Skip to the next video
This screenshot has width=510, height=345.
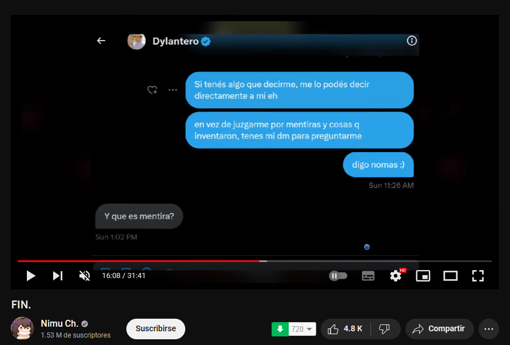(58, 276)
